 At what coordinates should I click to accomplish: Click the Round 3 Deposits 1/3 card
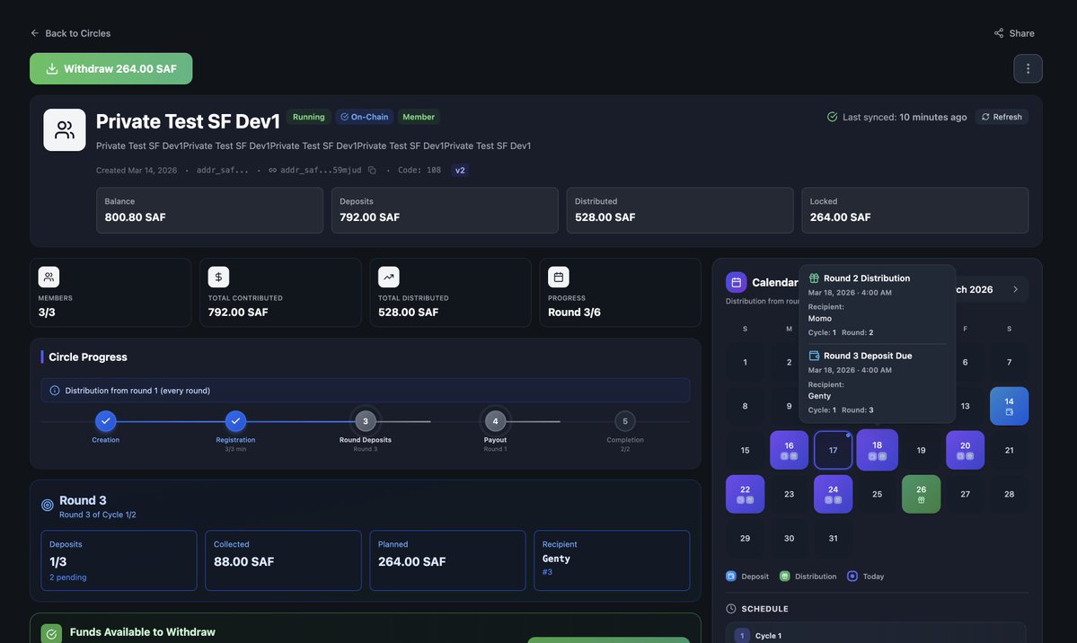click(x=119, y=560)
